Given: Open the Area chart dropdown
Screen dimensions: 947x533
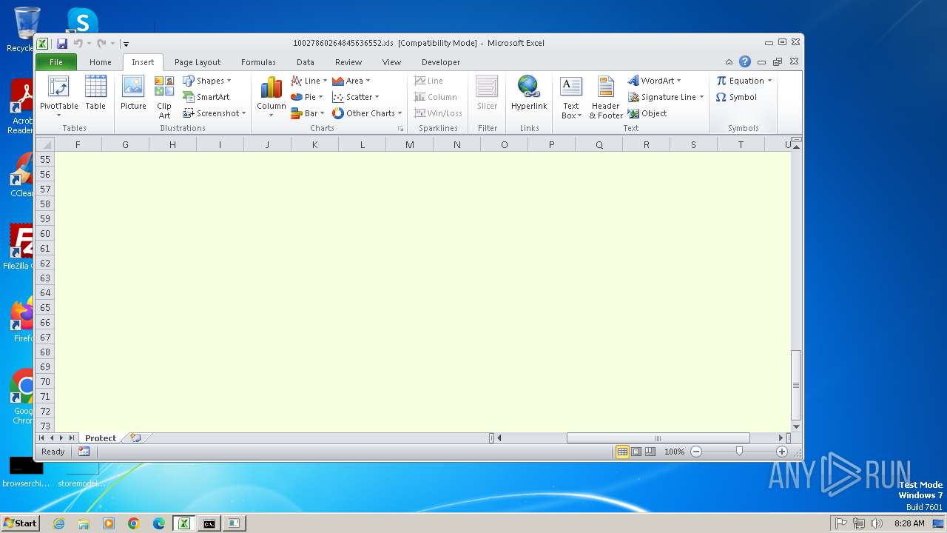Looking at the screenshot, I should [x=351, y=81].
